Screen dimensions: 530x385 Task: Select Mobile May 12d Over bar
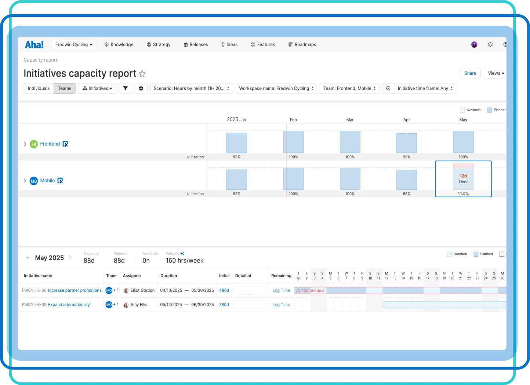(463, 177)
